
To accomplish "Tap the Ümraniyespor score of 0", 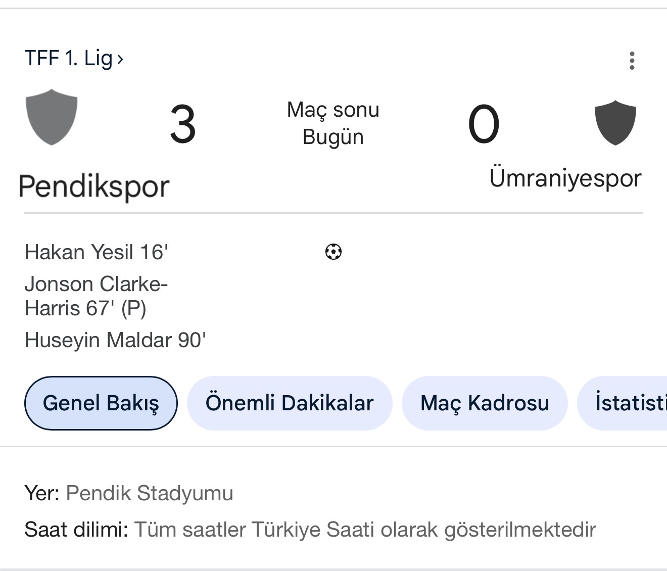I will click(x=484, y=124).
